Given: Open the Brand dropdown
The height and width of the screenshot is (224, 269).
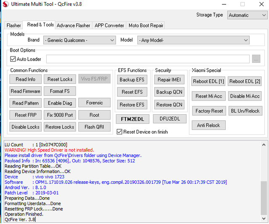Looking at the screenshot, I should pyautogui.click(x=79, y=40).
